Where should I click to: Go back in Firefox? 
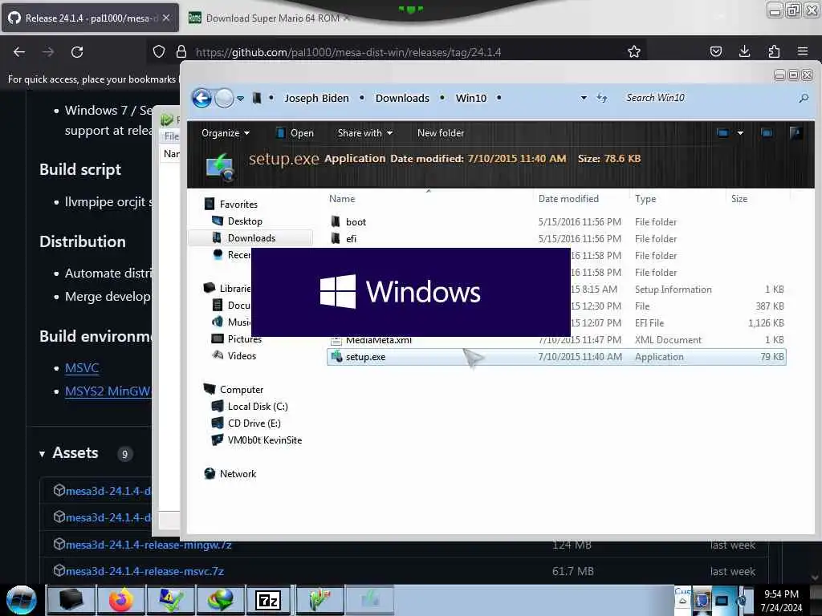19,52
